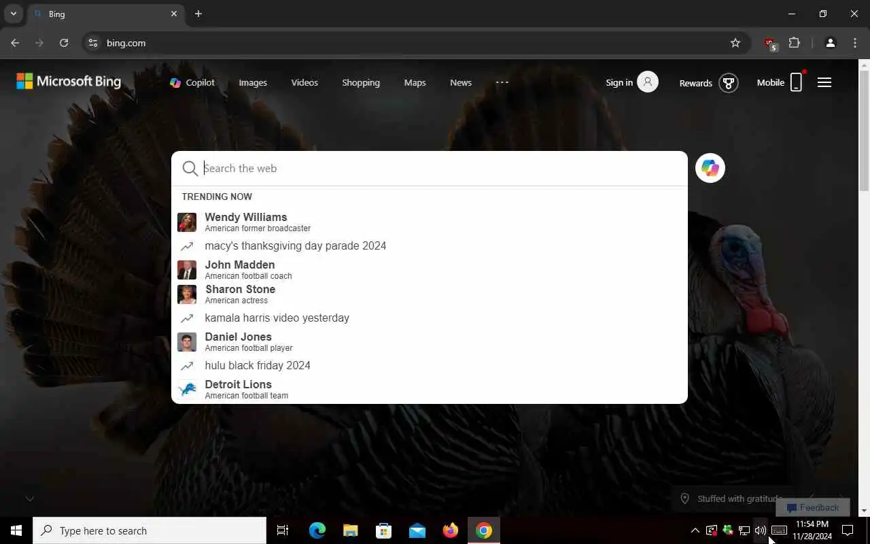Open tab search dropdown arrow
This screenshot has width=870, height=544.
(x=13, y=14)
